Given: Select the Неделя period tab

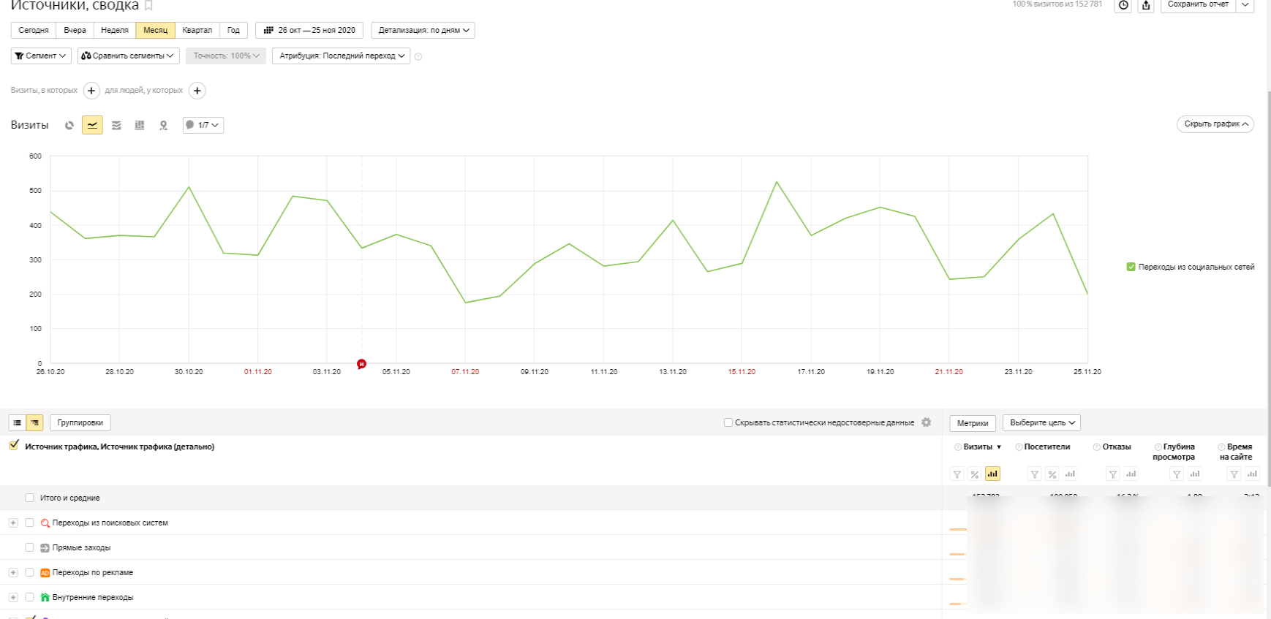Looking at the screenshot, I should point(114,30).
